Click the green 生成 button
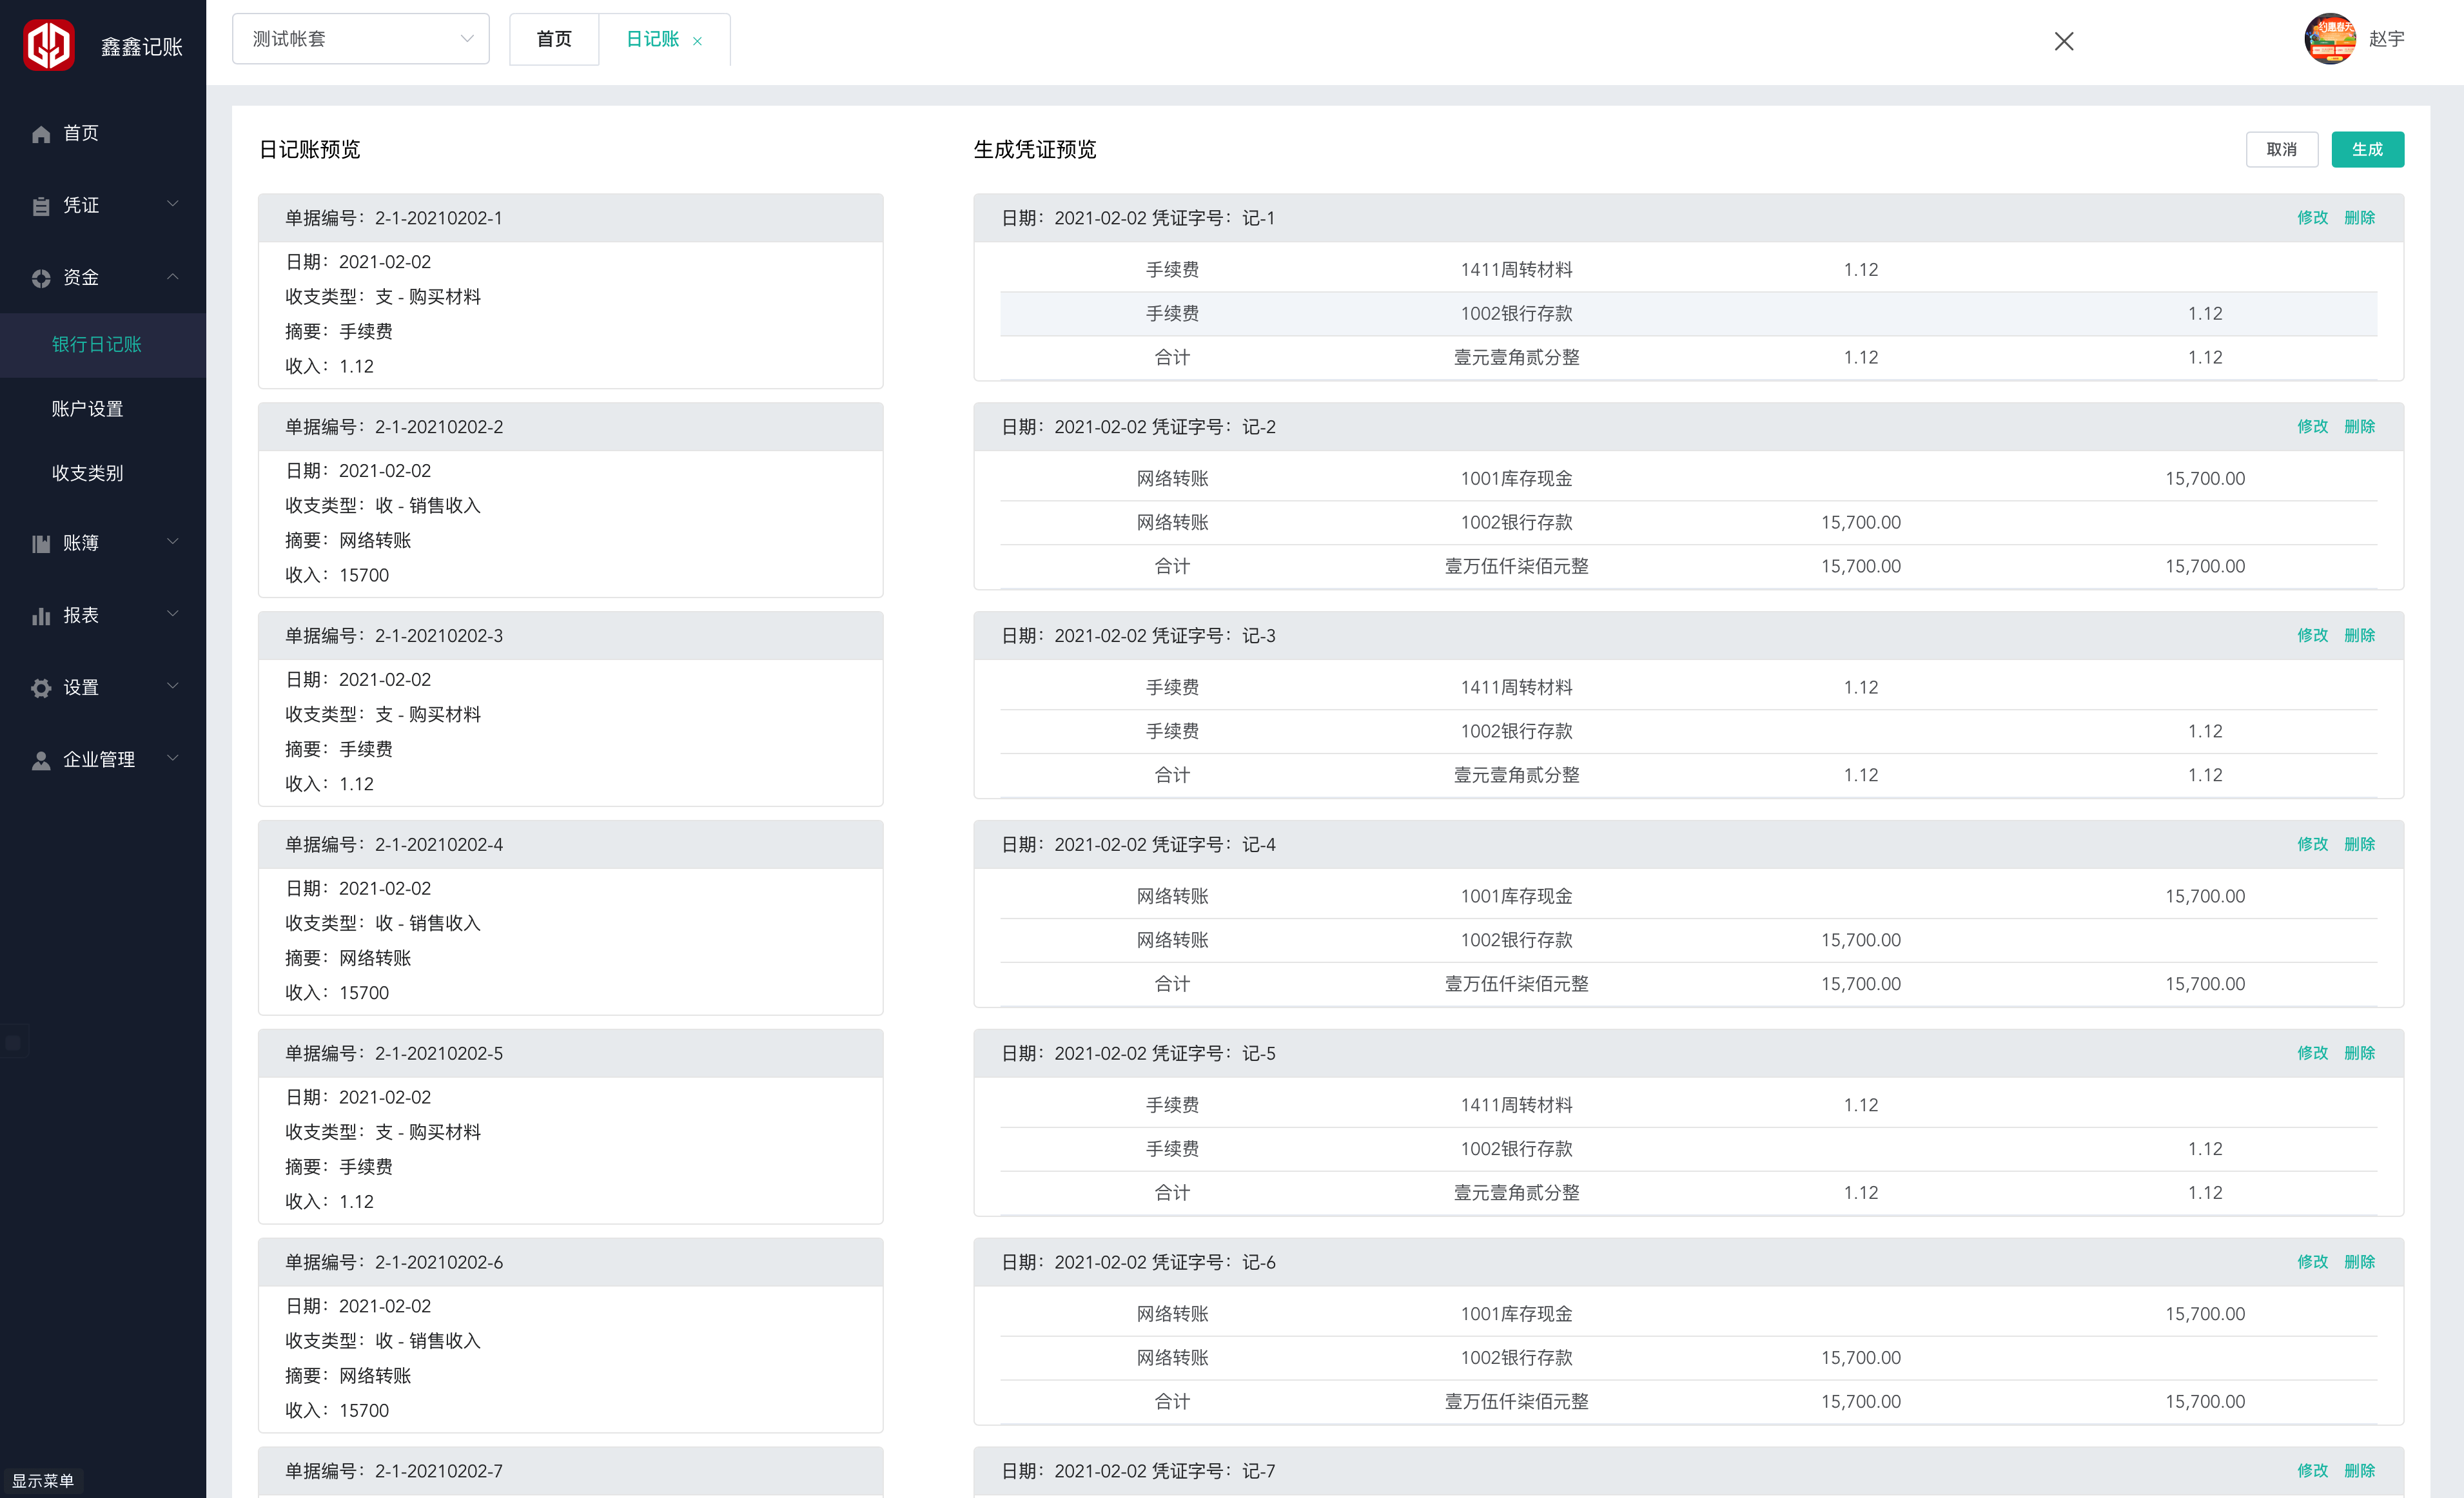The width and height of the screenshot is (2464, 1498). [2367, 149]
